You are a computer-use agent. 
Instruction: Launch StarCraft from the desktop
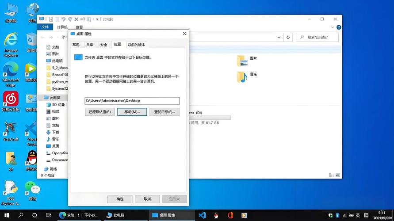[x=11, y=131]
